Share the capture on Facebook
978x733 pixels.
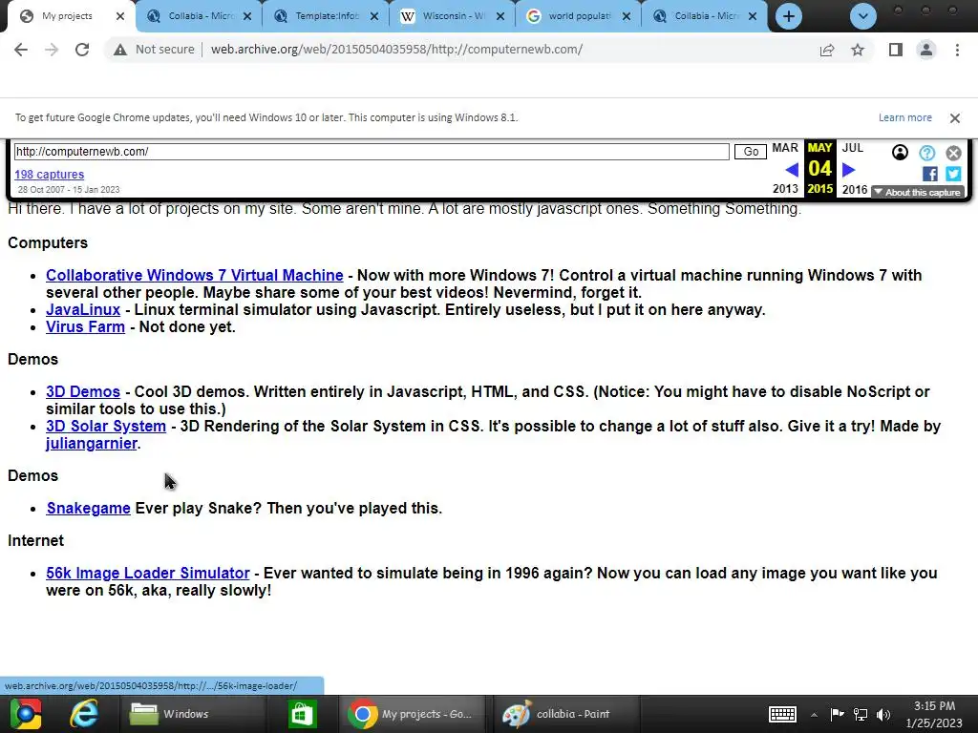pos(930,174)
